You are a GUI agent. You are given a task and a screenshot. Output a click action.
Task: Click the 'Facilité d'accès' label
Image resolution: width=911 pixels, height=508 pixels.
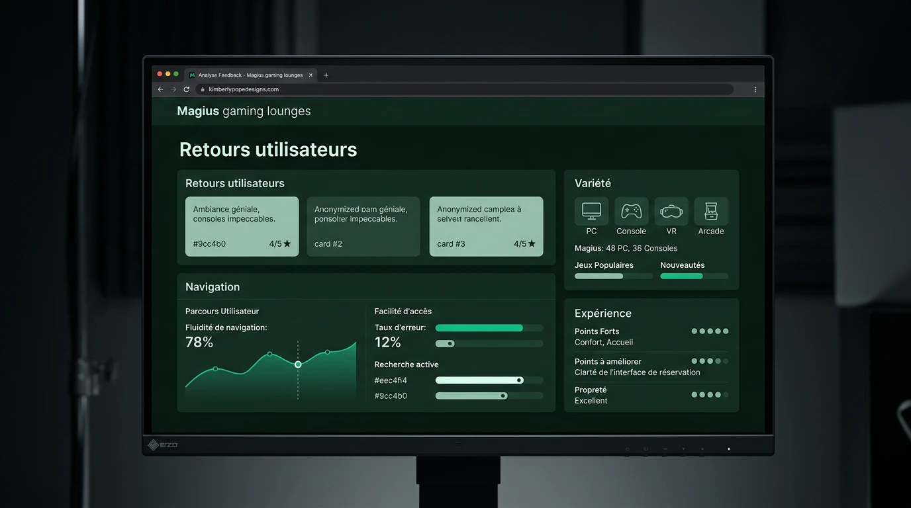click(403, 312)
